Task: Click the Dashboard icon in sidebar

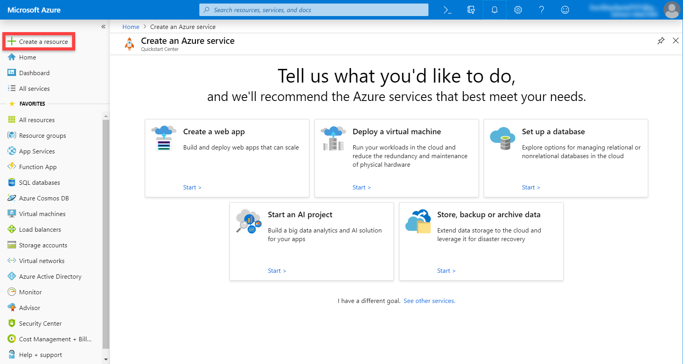Action: [12, 73]
